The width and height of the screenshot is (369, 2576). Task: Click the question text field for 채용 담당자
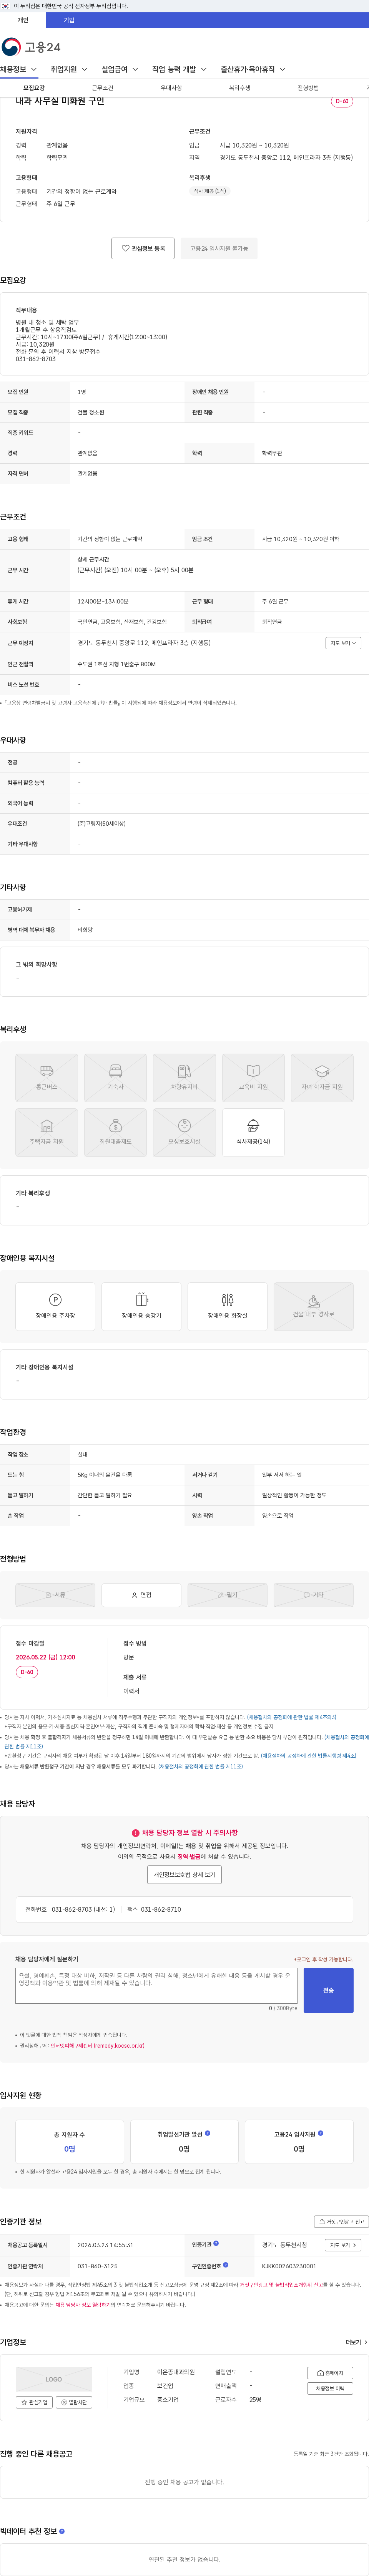point(156,1986)
